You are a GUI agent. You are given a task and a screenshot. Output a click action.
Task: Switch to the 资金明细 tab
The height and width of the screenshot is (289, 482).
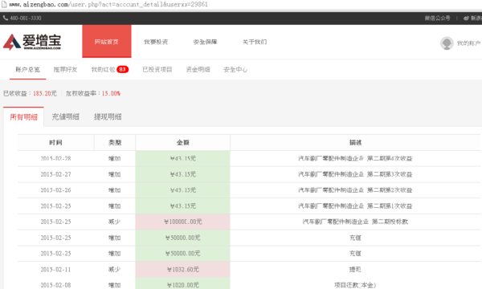[x=198, y=69]
